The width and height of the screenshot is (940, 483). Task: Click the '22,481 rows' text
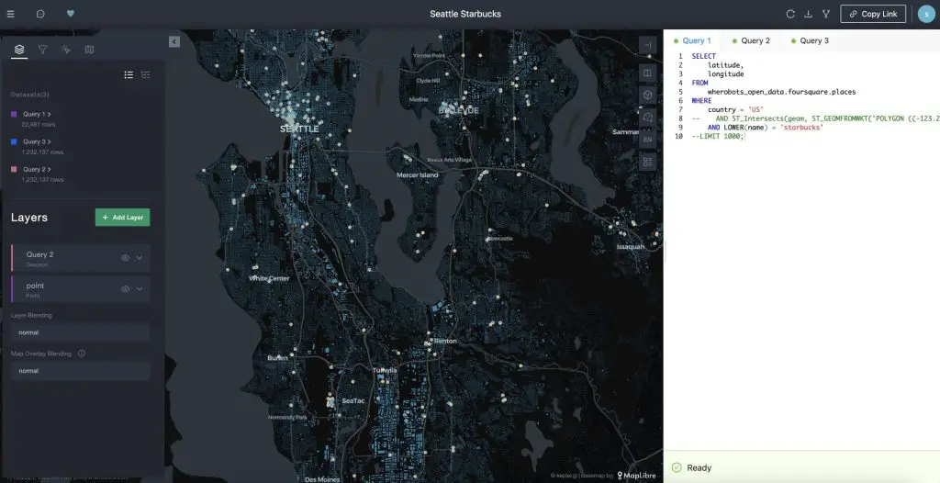click(39, 125)
